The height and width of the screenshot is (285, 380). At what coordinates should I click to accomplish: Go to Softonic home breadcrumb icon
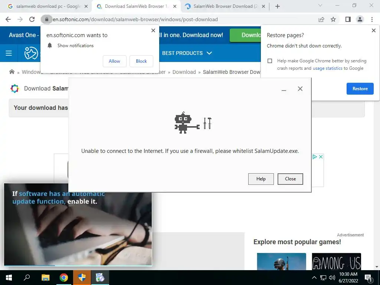[x=12, y=72]
